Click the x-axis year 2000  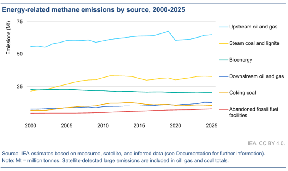(x=31, y=126)
